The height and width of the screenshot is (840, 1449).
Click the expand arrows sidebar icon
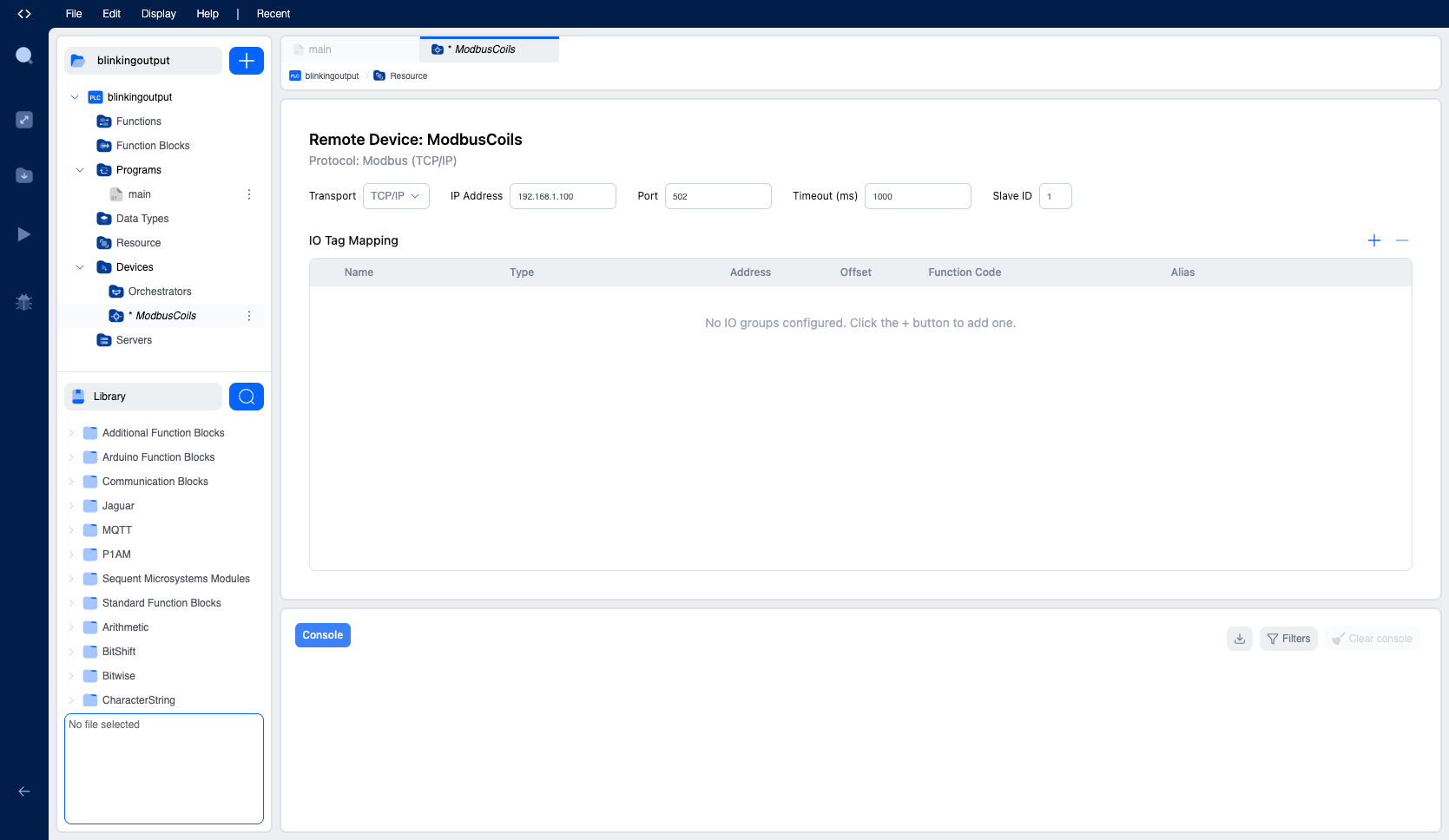(x=24, y=120)
